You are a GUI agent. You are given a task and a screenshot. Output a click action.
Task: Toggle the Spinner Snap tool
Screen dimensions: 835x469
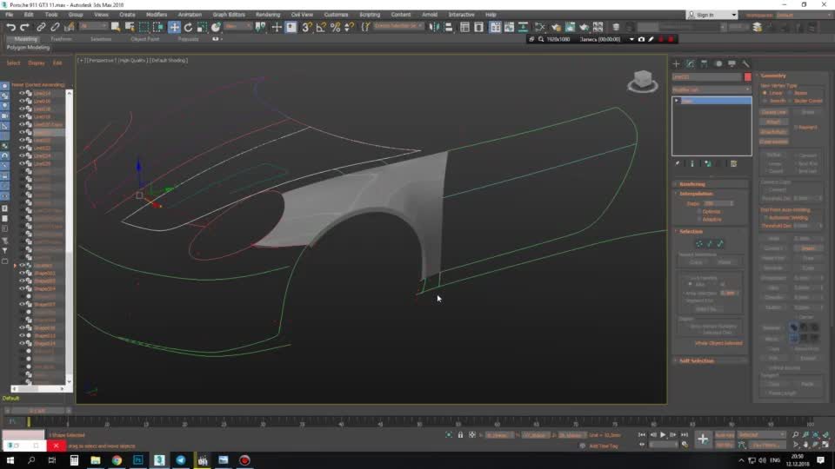pos(350,27)
